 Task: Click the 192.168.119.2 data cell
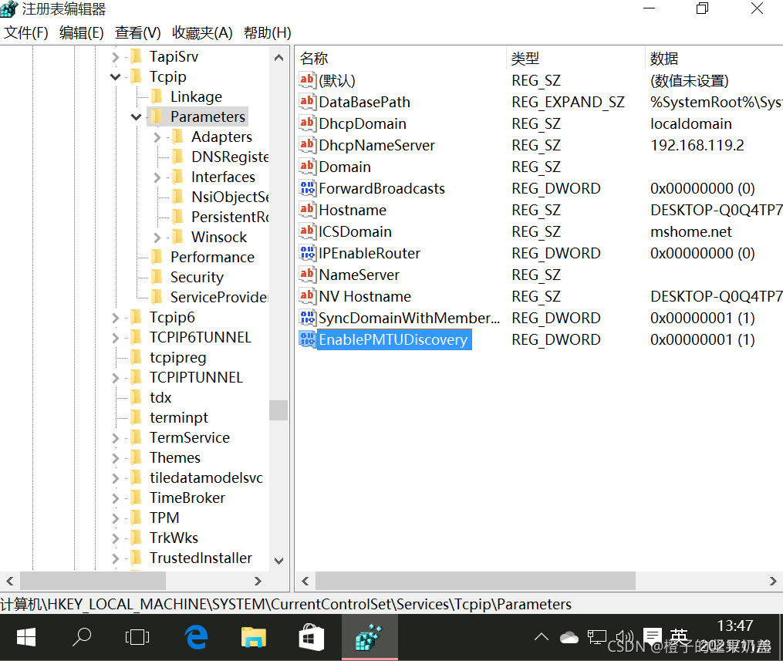point(697,145)
